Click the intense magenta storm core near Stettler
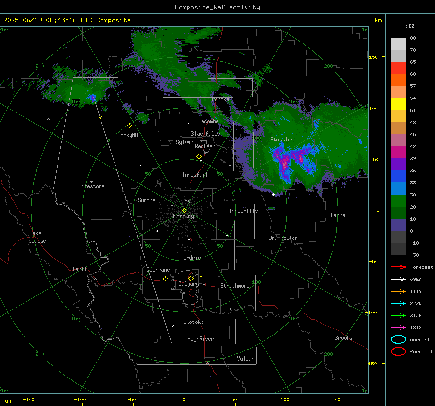Viewport: 435px width, 406px height. [x=285, y=164]
